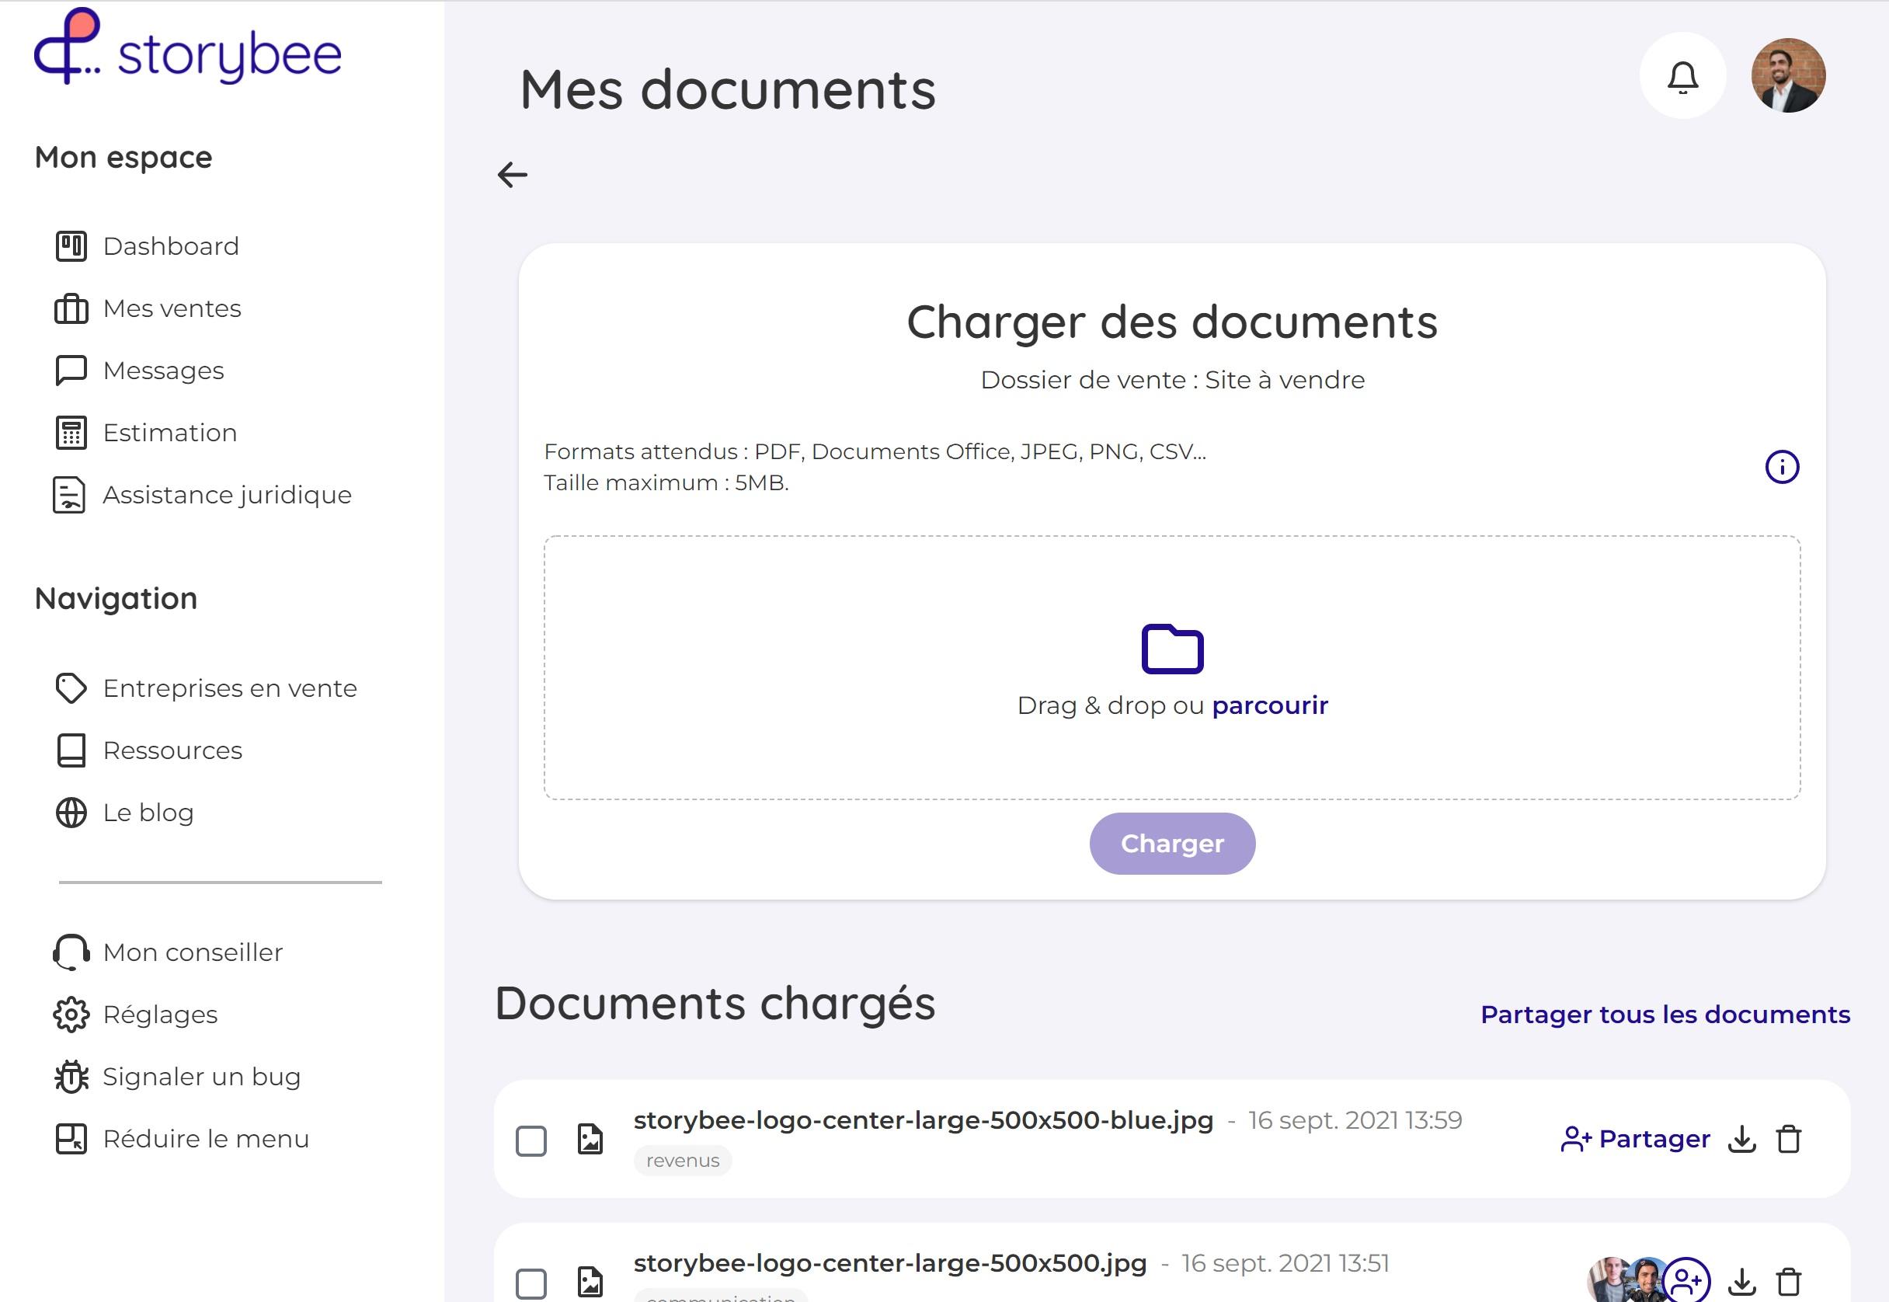Click the Réglages gear icon
Viewport: 1889px width, 1302px height.
[71, 1015]
